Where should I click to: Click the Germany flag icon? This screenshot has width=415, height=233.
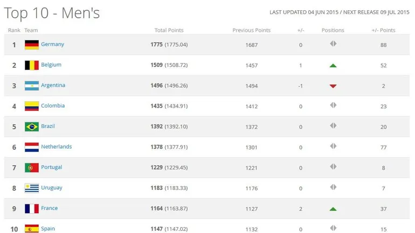[x=31, y=45]
